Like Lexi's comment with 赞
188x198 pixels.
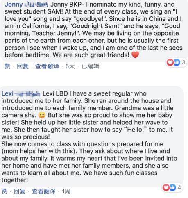click(4, 191)
